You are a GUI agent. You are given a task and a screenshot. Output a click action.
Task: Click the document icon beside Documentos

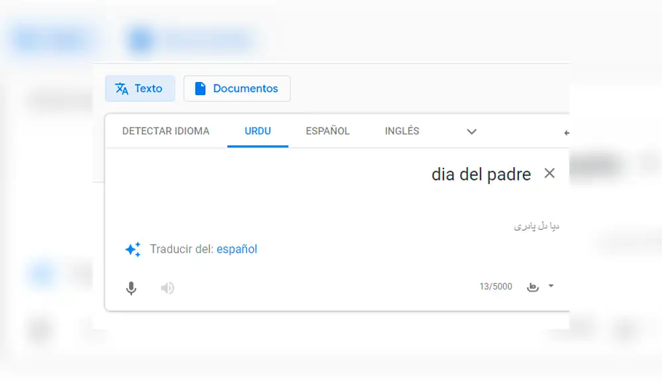[200, 88]
